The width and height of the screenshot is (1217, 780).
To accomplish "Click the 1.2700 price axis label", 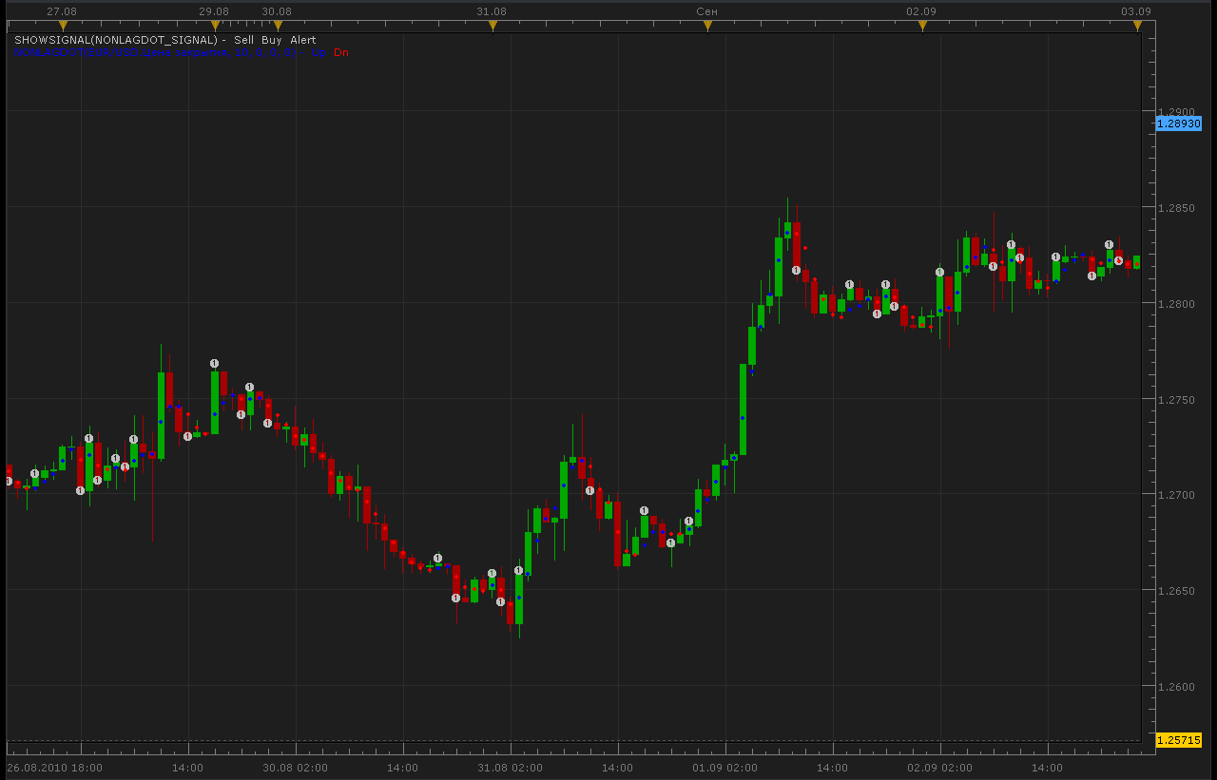I will (1177, 495).
